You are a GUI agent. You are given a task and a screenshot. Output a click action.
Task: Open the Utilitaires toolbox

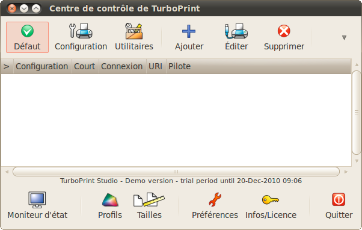(x=134, y=37)
